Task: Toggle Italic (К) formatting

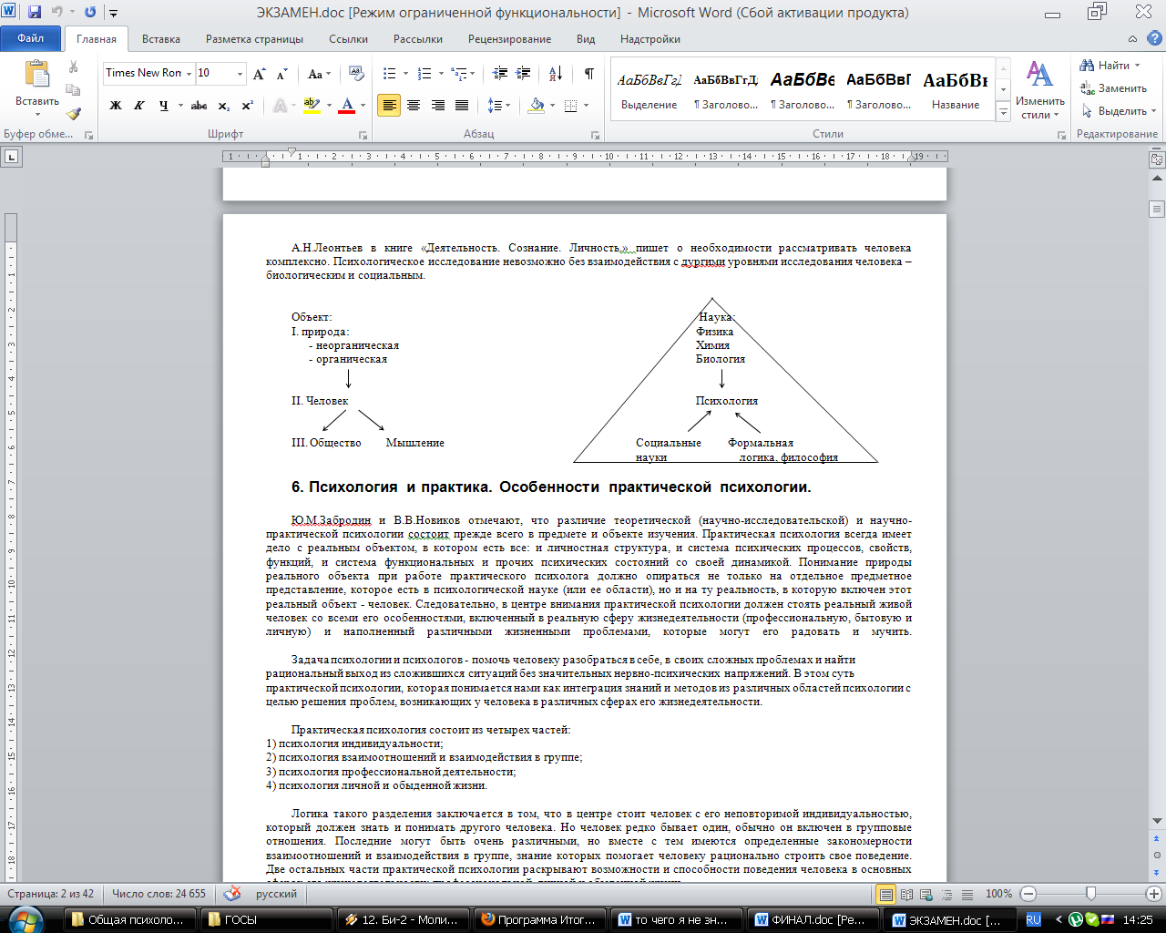Action: [139, 106]
